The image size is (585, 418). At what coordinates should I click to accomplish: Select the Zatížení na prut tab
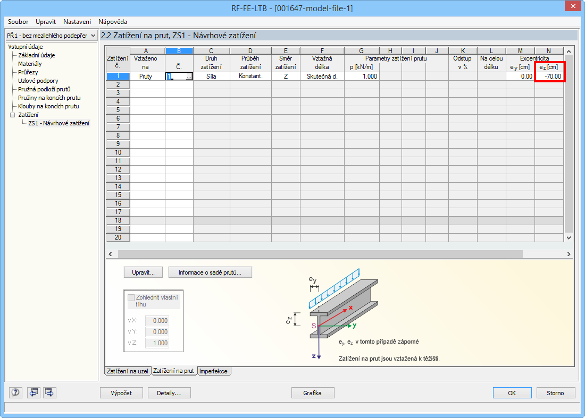point(173,371)
